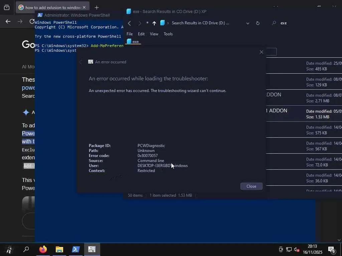Click the PowerShell window title bar
This screenshot has height=256, width=342.
click(x=79, y=15)
